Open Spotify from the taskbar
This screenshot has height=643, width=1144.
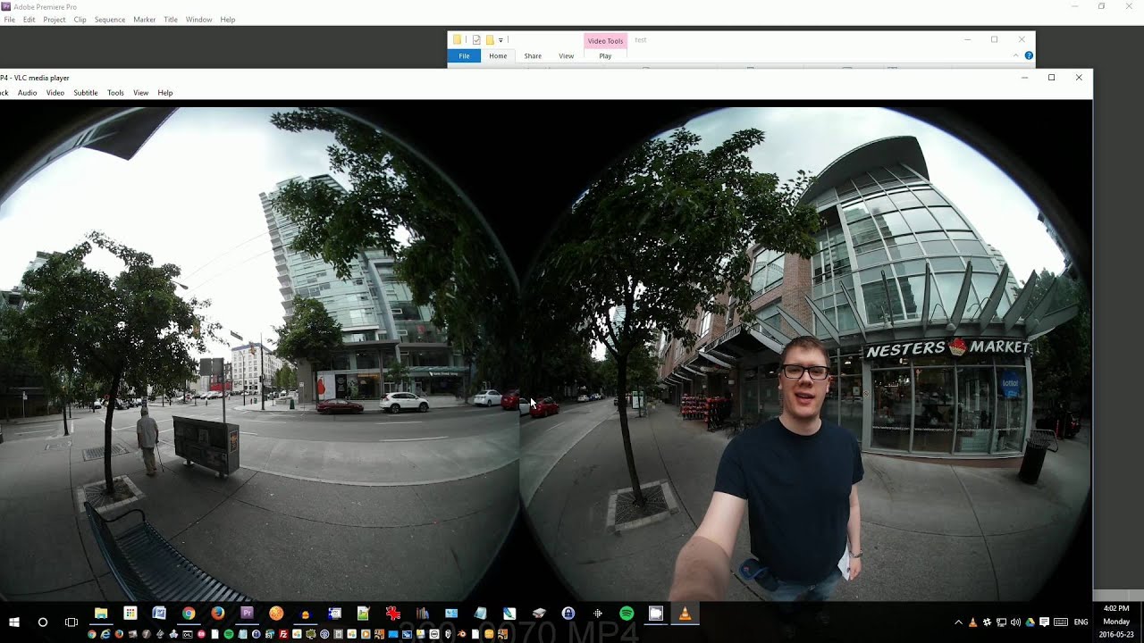point(627,614)
